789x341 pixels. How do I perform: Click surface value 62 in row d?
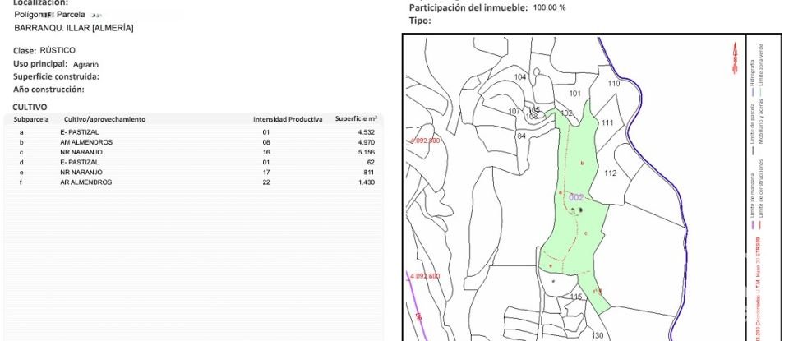(371, 162)
